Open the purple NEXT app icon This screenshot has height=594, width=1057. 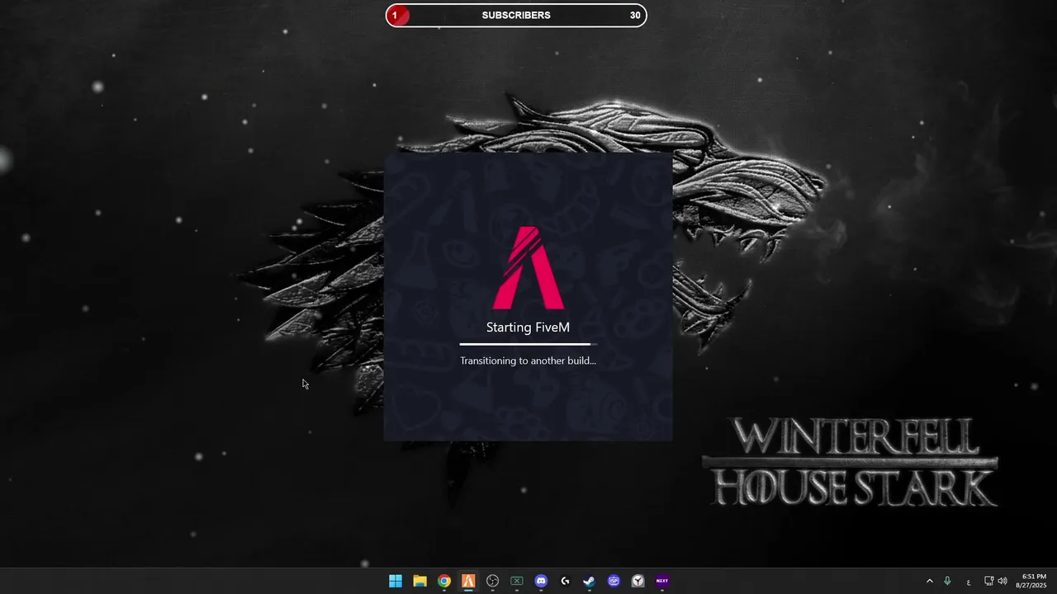(661, 581)
